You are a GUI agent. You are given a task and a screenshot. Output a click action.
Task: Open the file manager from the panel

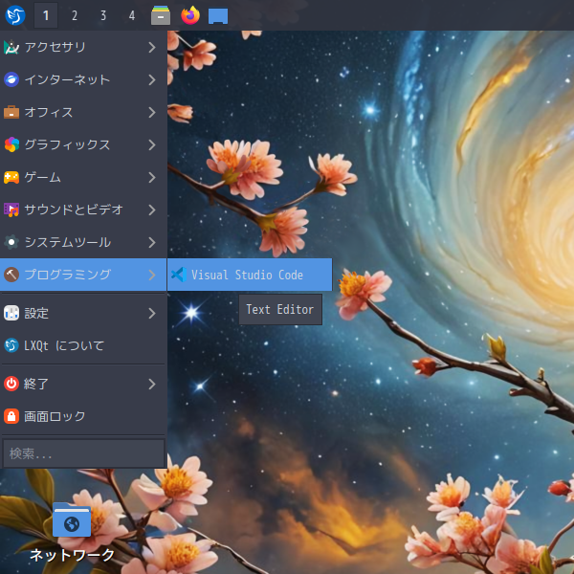[x=161, y=15]
